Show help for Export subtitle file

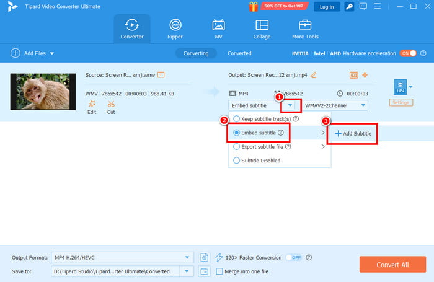coord(288,147)
